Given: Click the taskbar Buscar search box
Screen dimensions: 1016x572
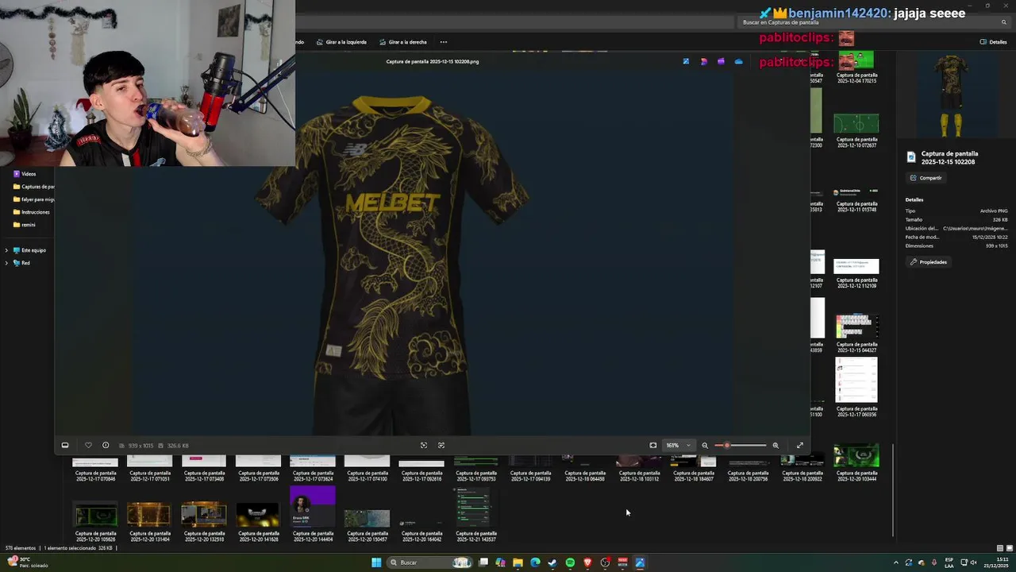Looking at the screenshot, I should (431, 562).
